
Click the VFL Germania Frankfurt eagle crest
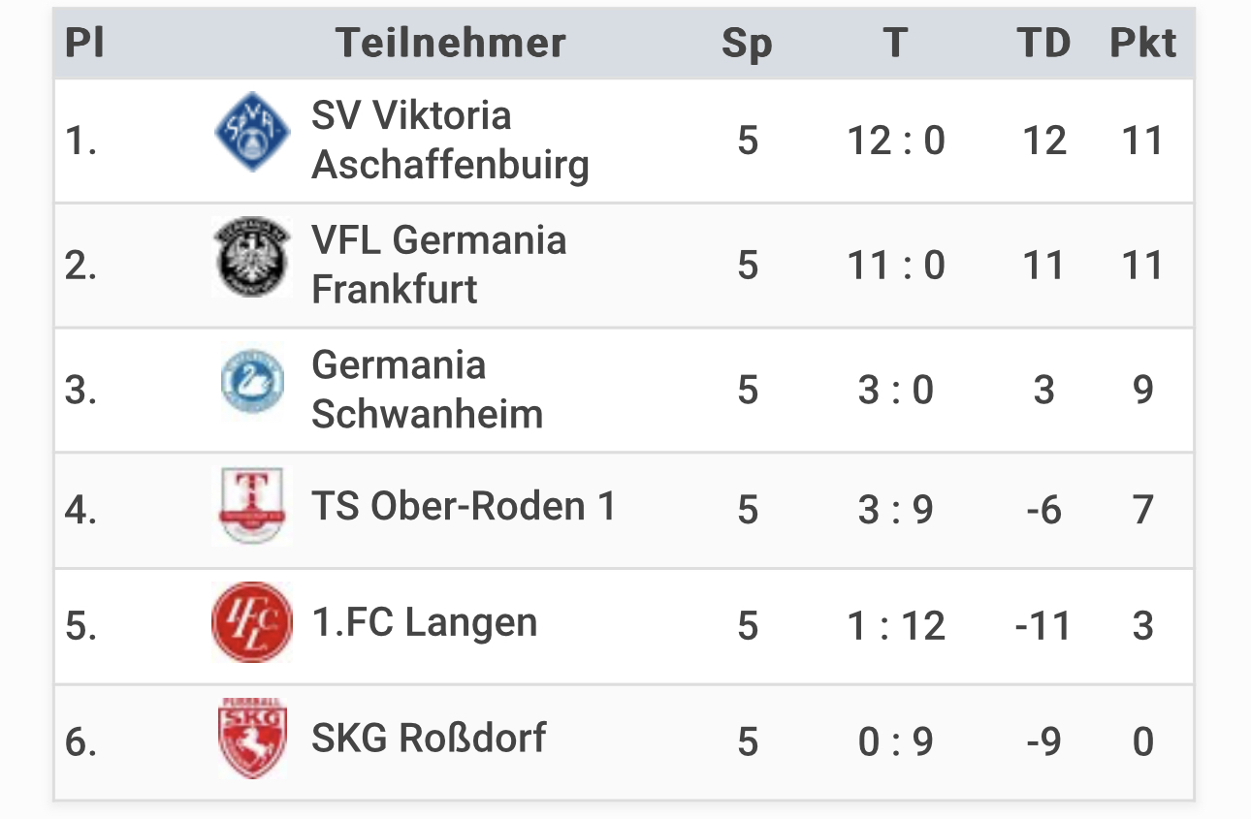252,257
